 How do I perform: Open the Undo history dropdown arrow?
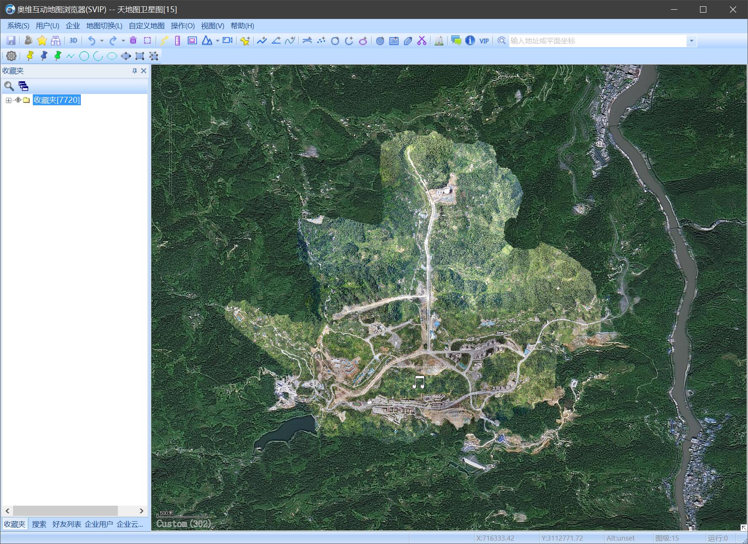[x=101, y=41]
